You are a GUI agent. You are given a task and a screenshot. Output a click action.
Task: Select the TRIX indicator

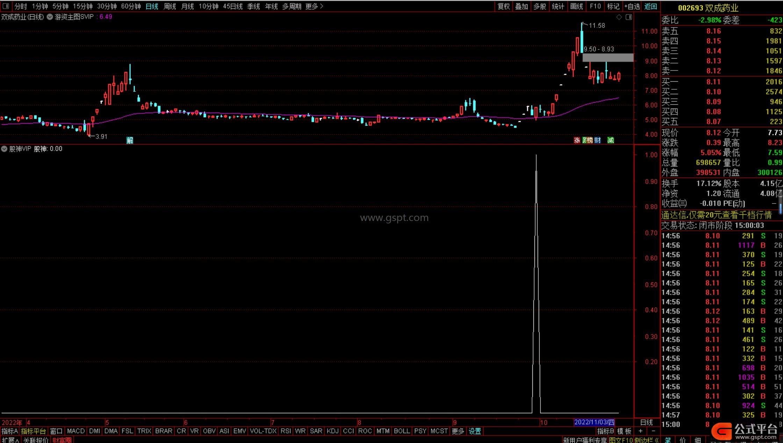pos(144,431)
